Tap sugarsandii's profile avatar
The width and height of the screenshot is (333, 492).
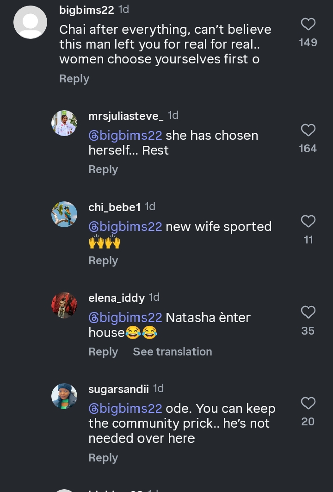[64, 396]
